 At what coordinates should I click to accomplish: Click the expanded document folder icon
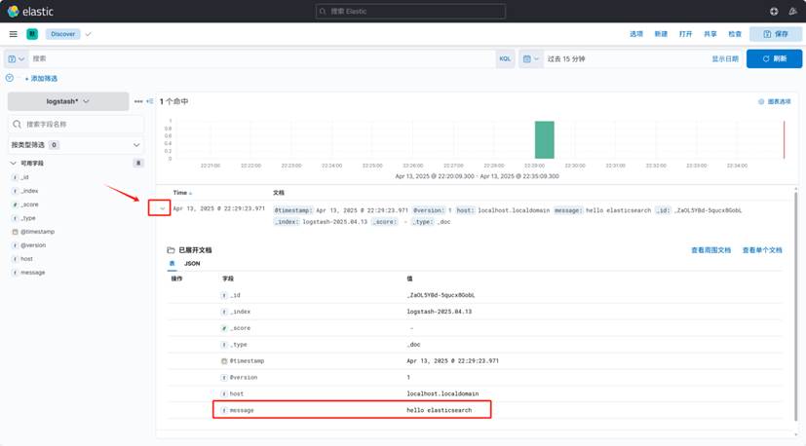[171, 250]
